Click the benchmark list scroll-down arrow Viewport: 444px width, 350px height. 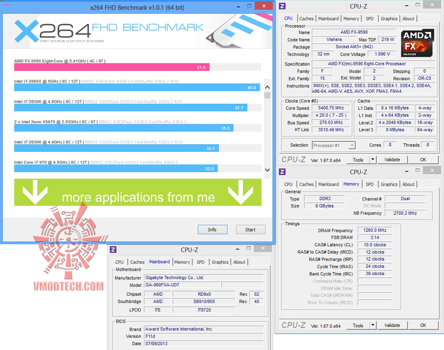tap(267, 170)
